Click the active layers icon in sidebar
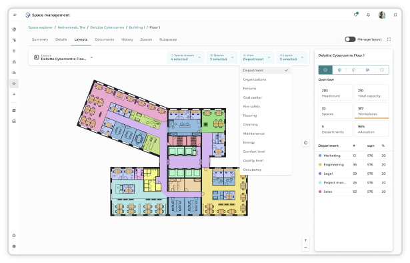The image size is (410, 263). point(14,83)
